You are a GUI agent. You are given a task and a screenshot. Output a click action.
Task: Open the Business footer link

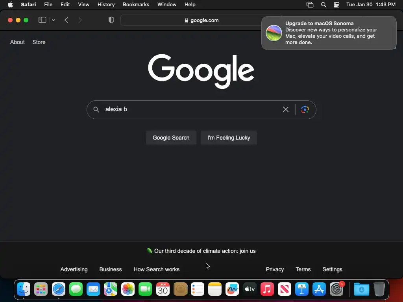click(111, 269)
